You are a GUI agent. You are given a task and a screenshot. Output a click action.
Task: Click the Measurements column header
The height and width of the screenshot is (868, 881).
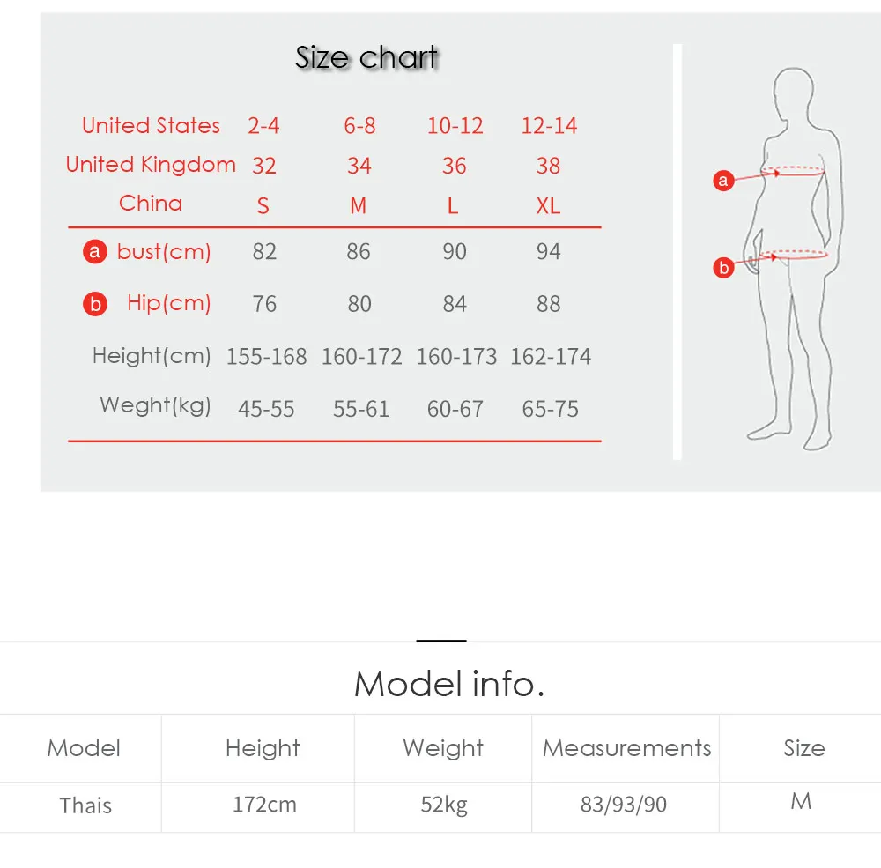coord(626,748)
